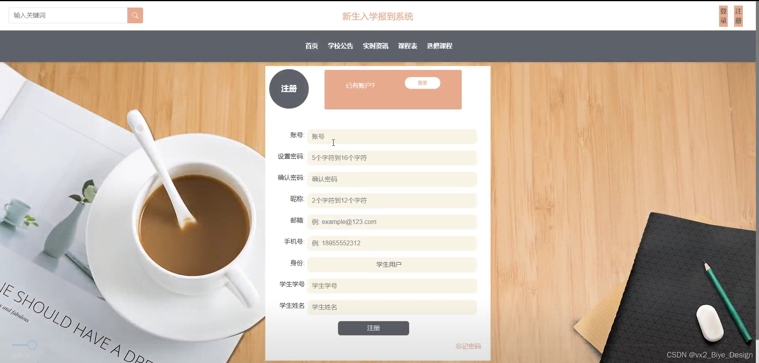This screenshot has height=363, width=759.
Task: Click the 学生姓名 input field
Action: coord(392,307)
